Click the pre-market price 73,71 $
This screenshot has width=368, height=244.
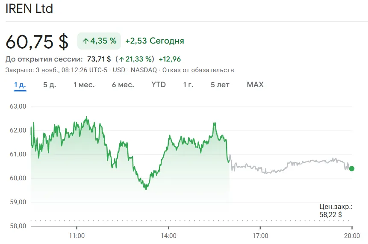pyautogui.click(x=99, y=59)
